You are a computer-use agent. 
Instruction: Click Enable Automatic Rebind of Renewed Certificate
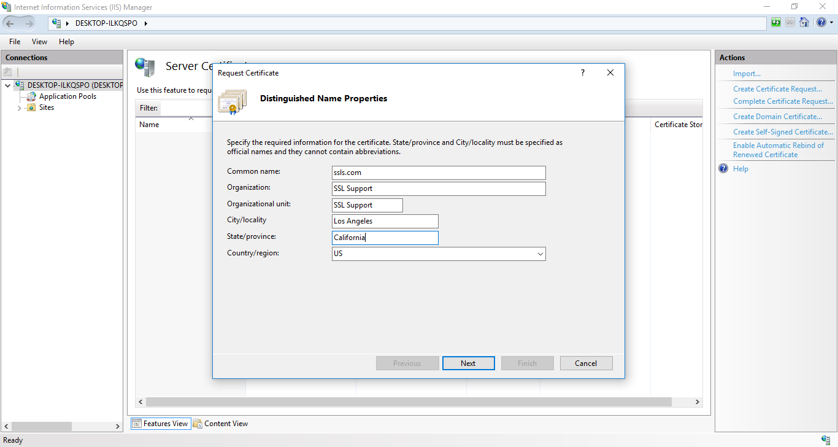pos(778,150)
